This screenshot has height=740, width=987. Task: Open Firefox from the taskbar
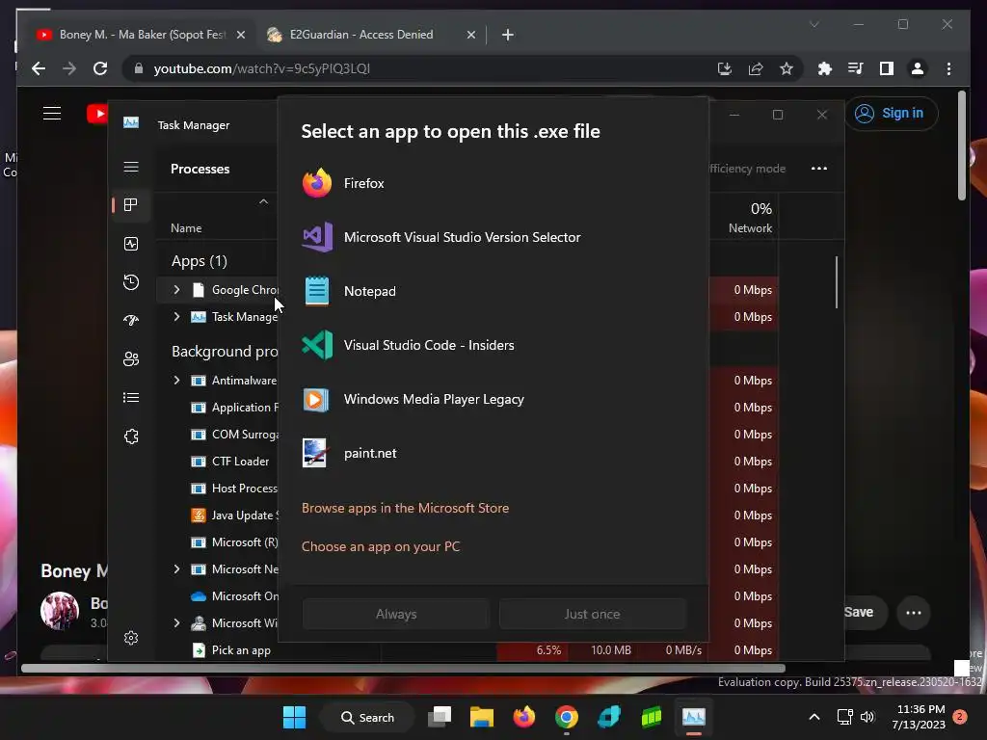click(523, 717)
